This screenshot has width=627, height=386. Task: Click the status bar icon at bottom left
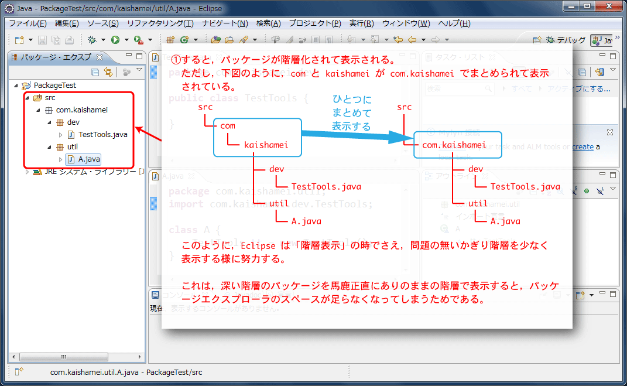(19, 371)
